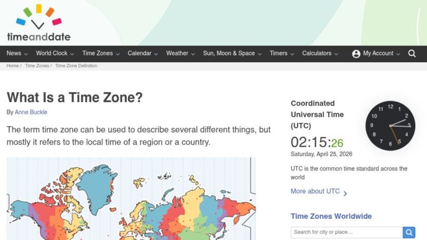This screenshot has height=240, width=427.
Task: Open the Weather menu
Action: click(x=177, y=53)
